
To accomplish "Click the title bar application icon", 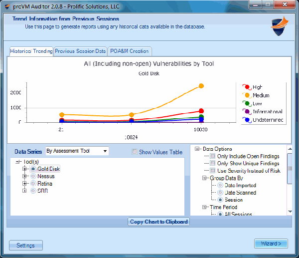I will tap(7, 6).
